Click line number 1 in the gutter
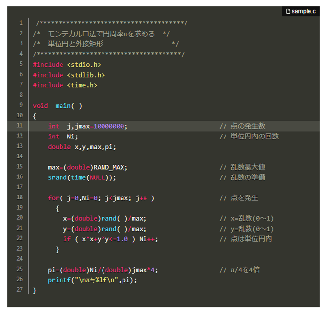Image resolution: width=329 pixels, height=313 pixels. (21, 22)
